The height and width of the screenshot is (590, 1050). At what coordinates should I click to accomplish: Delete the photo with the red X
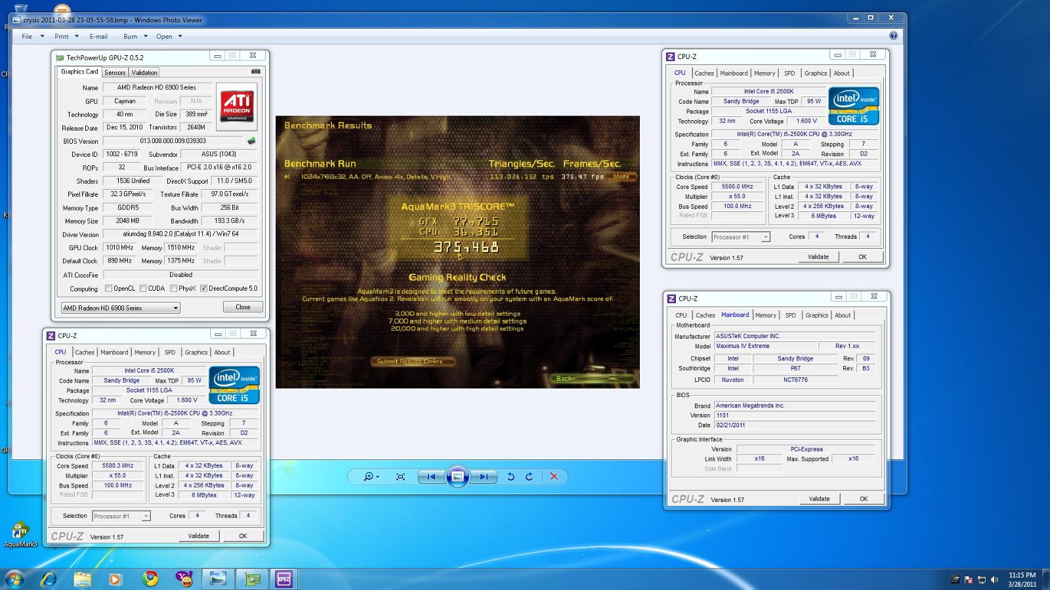554,476
